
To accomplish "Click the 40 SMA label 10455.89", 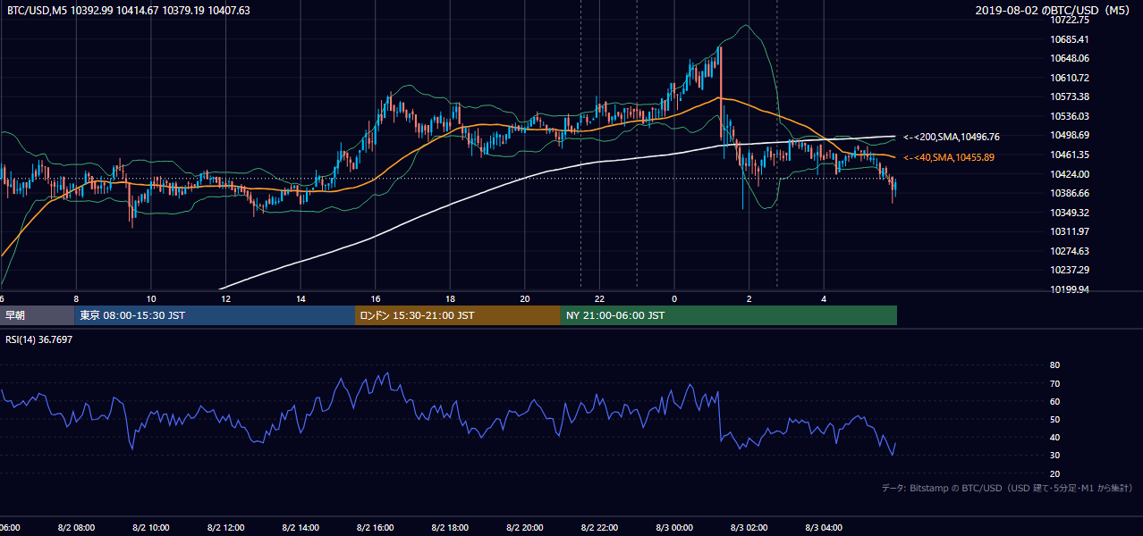I will coord(949,157).
